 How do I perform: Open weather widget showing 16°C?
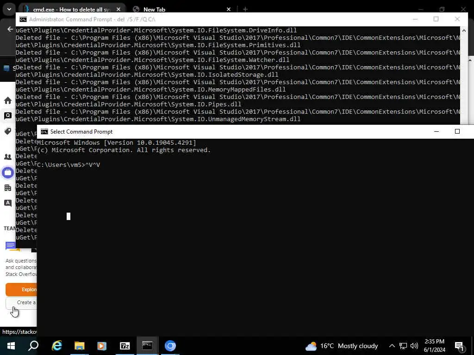341,346
